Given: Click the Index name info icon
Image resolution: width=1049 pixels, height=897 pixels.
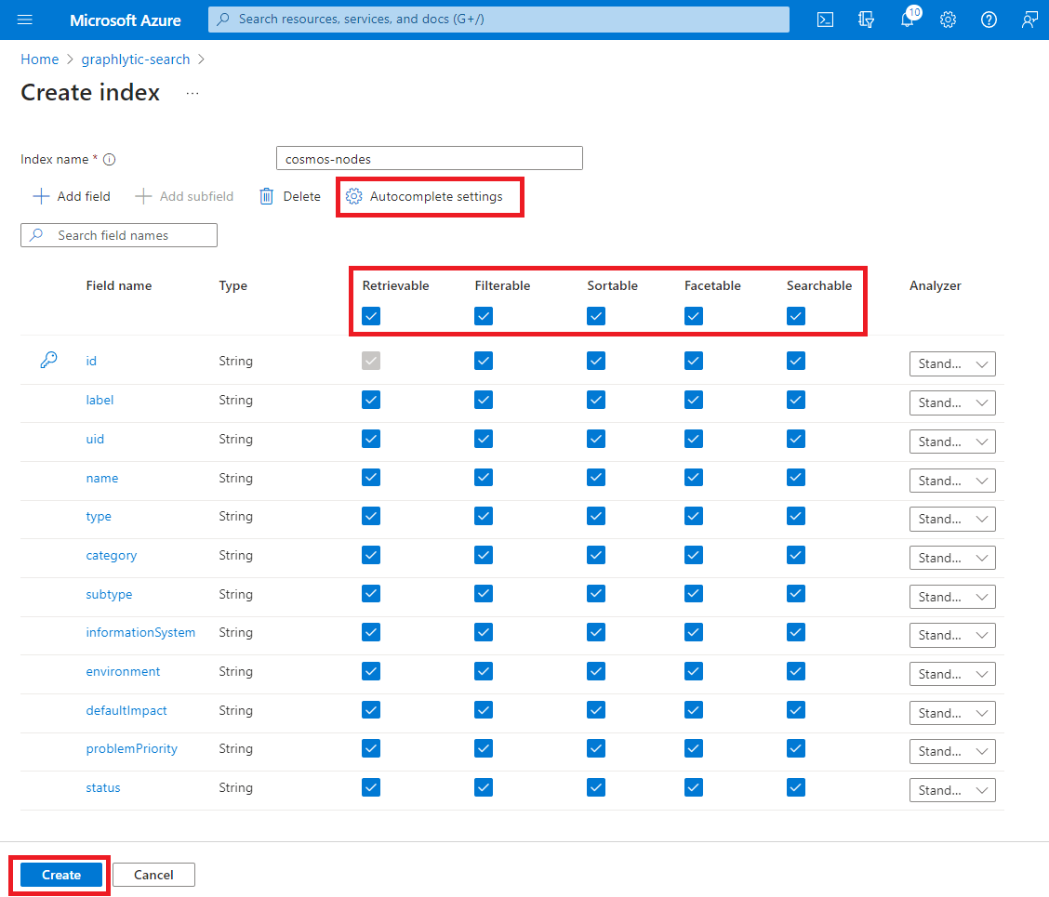Looking at the screenshot, I should (110, 160).
